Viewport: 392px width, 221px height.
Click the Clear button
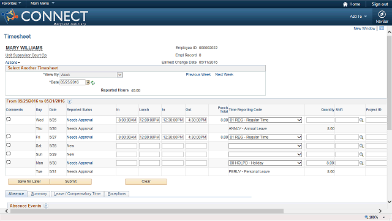146,182
